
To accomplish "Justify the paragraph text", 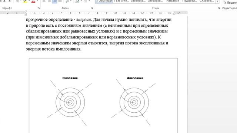I will 60,1.
